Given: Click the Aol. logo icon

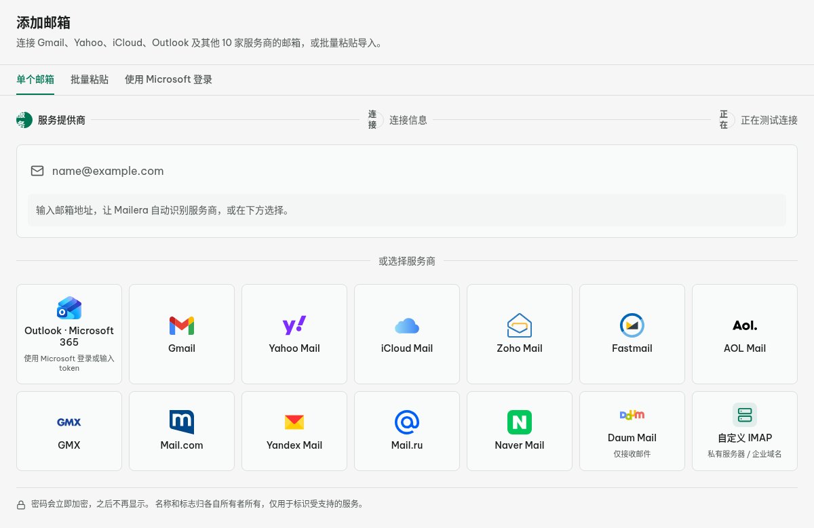Looking at the screenshot, I should tap(745, 326).
